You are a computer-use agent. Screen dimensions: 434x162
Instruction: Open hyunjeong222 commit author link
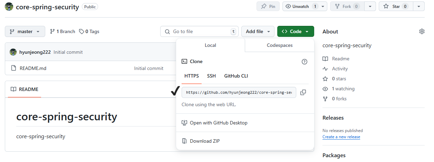tap(35, 52)
